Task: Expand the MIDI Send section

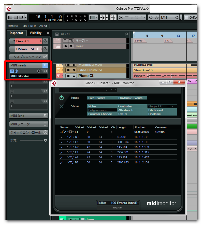Action: 28,116
